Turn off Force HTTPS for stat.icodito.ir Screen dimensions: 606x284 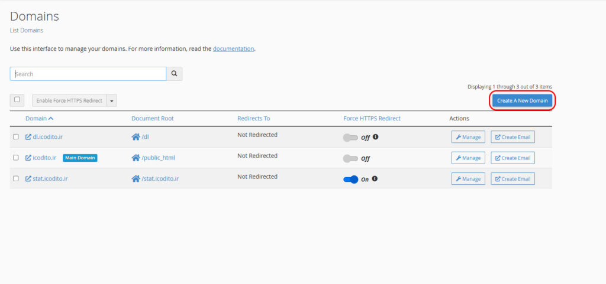click(x=350, y=179)
